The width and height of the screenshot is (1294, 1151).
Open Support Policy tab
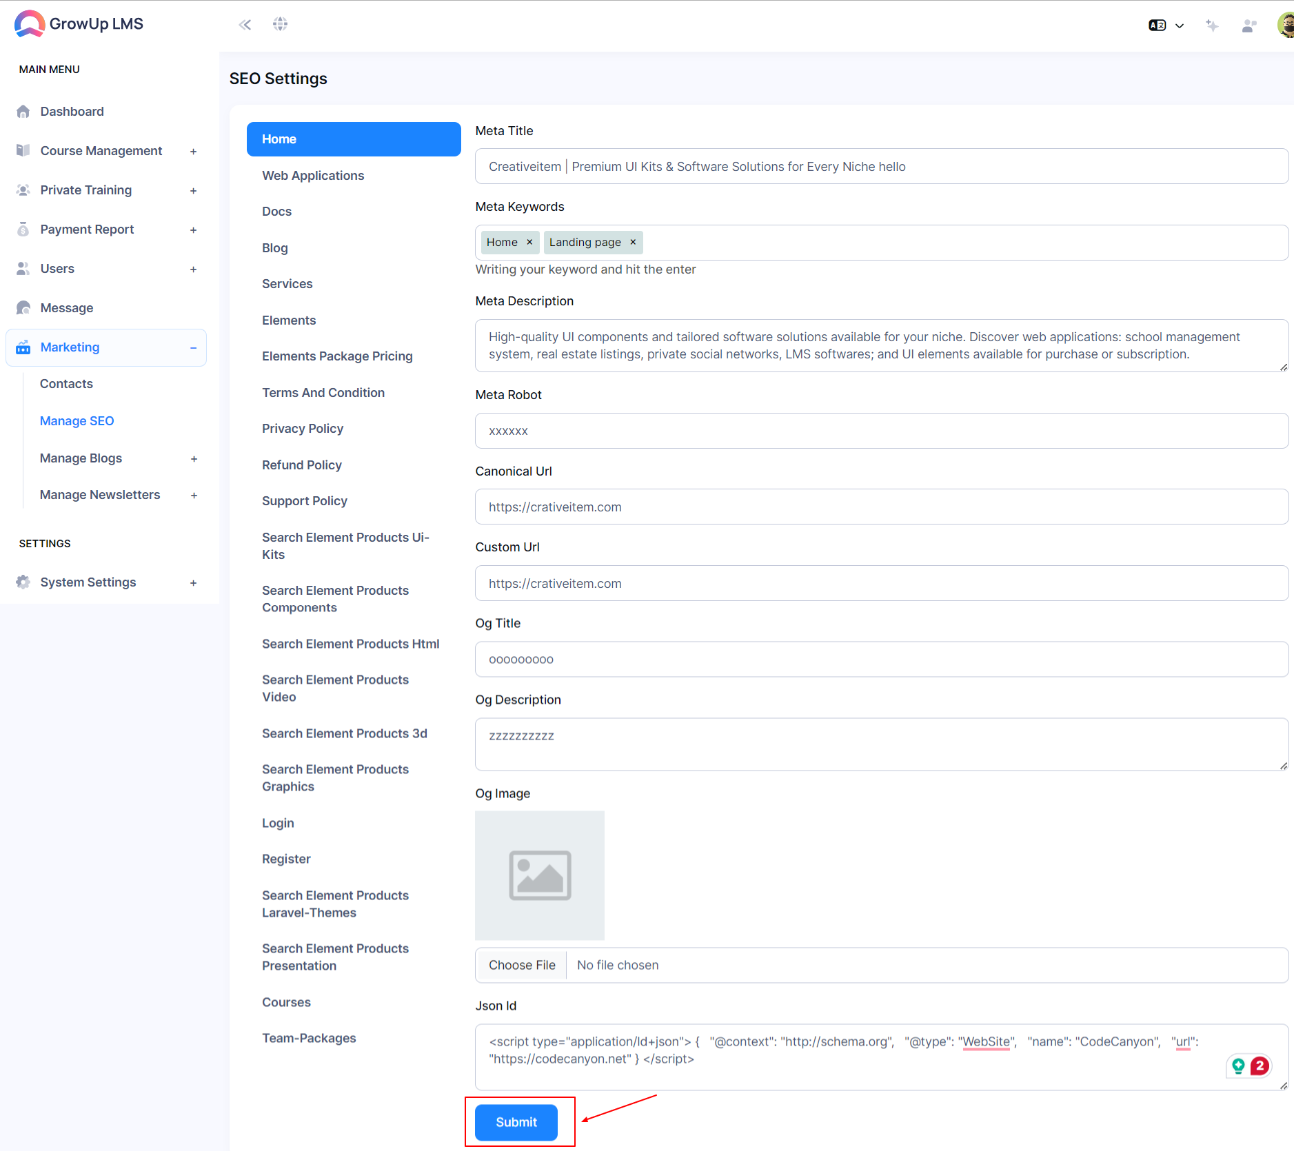[x=305, y=501]
